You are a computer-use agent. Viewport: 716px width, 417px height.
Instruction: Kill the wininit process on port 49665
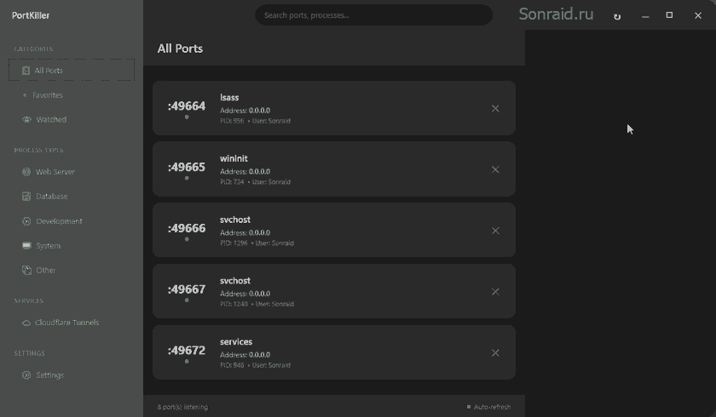[495, 169]
